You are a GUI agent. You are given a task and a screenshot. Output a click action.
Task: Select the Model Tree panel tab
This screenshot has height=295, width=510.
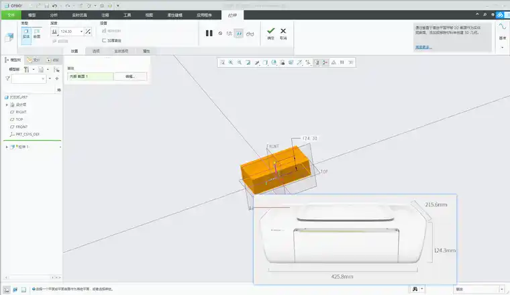(x=13, y=60)
